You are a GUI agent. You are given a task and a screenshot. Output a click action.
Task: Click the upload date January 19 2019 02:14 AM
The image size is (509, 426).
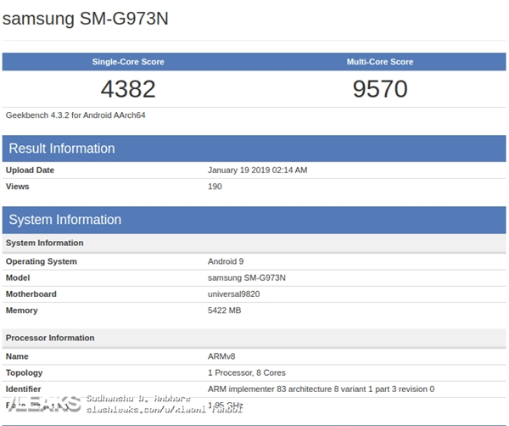[x=257, y=171]
